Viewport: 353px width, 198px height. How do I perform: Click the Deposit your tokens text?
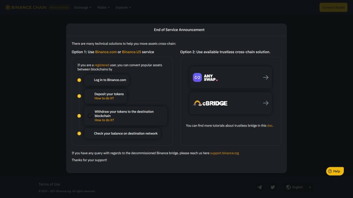[x=109, y=94]
